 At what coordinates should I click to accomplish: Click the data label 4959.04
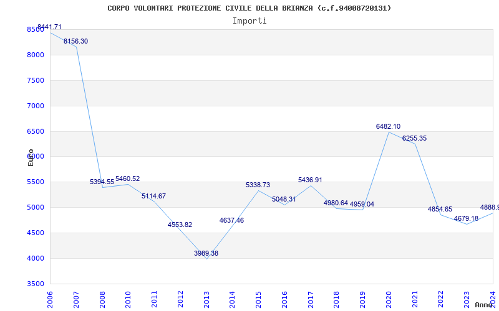click(362, 204)
